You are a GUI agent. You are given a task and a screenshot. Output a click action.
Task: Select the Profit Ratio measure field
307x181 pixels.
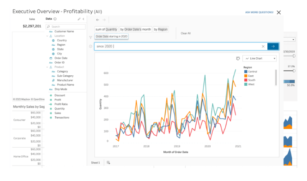pyautogui.click(x=61, y=104)
